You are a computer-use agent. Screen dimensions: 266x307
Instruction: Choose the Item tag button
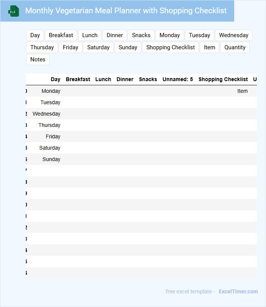(x=210, y=47)
